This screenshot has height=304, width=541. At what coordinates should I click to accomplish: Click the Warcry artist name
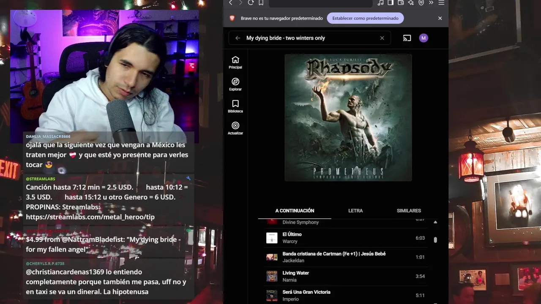290,242
